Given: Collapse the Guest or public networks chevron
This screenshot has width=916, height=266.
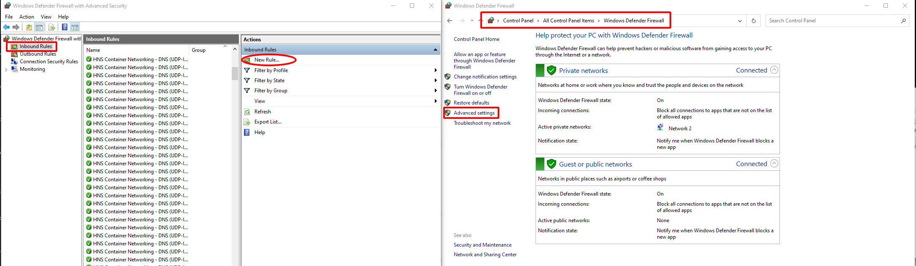Looking at the screenshot, I should [x=774, y=164].
